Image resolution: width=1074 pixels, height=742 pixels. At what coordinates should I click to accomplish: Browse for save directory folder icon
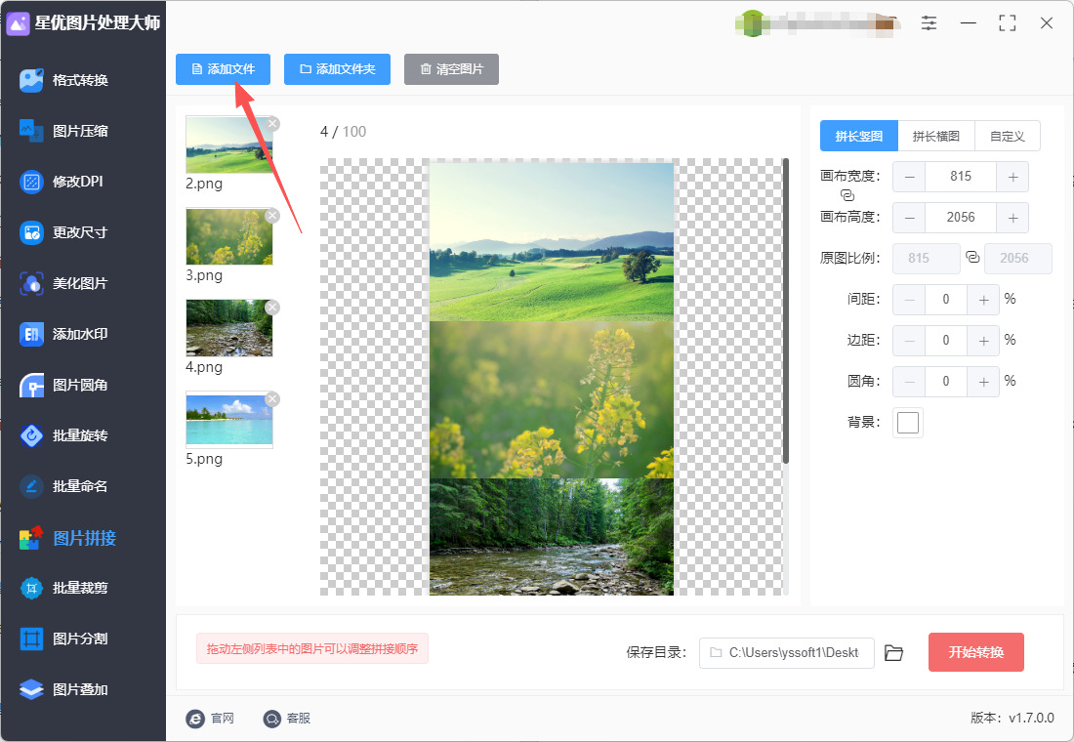(893, 653)
